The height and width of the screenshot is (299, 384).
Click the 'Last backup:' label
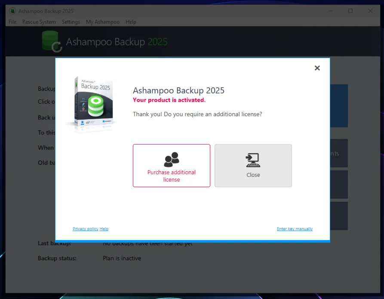point(54,243)
